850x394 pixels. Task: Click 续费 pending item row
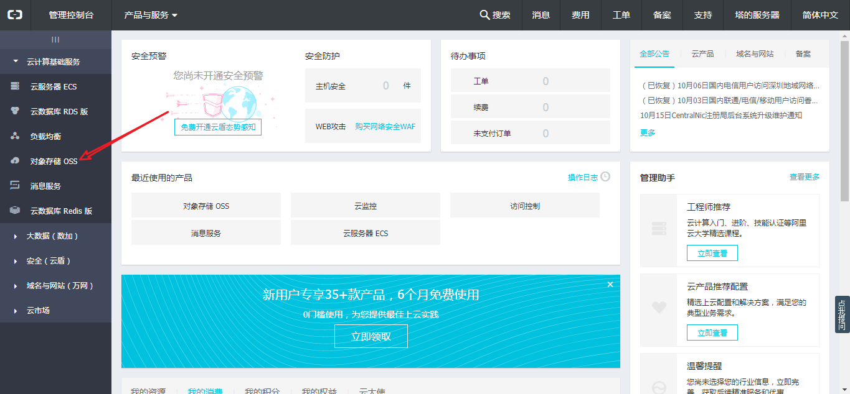(x=531, y=107)
